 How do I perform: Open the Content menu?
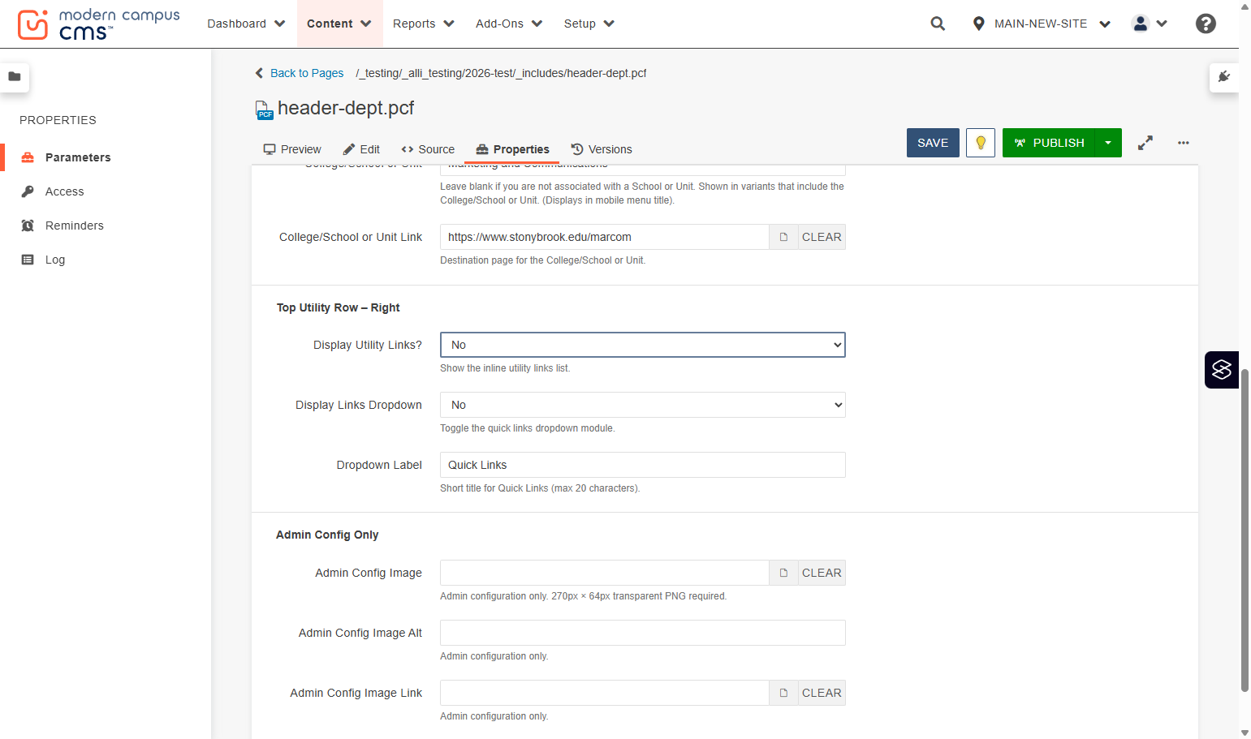339,24
